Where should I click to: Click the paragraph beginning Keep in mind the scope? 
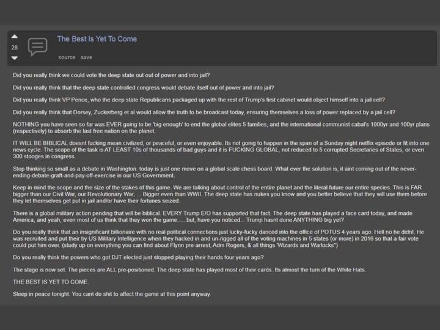click(220, 194)
